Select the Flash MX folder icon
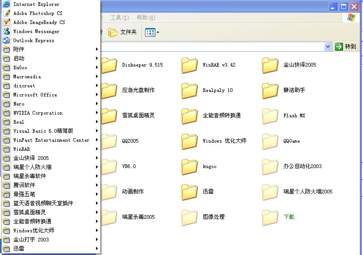The width and height of the screenshot is (363, 255). [x=270, y=116]
